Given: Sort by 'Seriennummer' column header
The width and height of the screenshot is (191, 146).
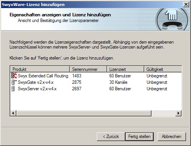Looking at the screenshot, I should click(88, 69).
